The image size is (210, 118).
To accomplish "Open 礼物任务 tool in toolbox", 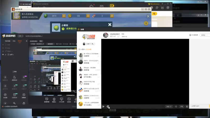I will [14, 96].
